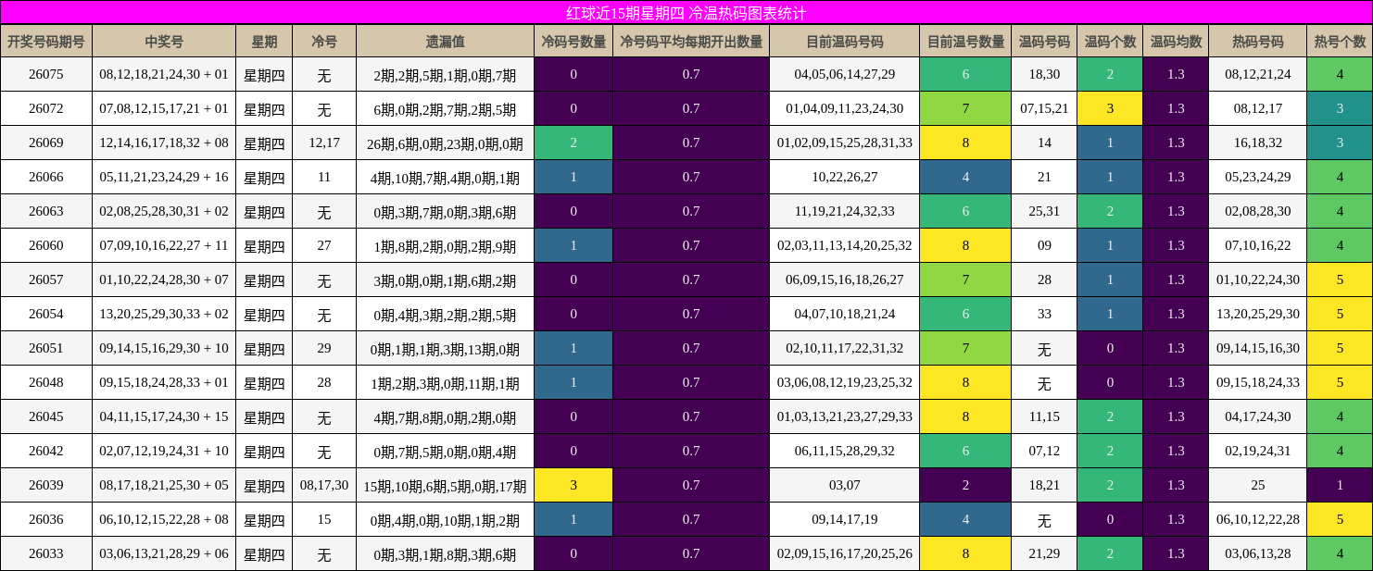
Task: Click cold numbers 12,17
Action: click(x=324, y=143)
